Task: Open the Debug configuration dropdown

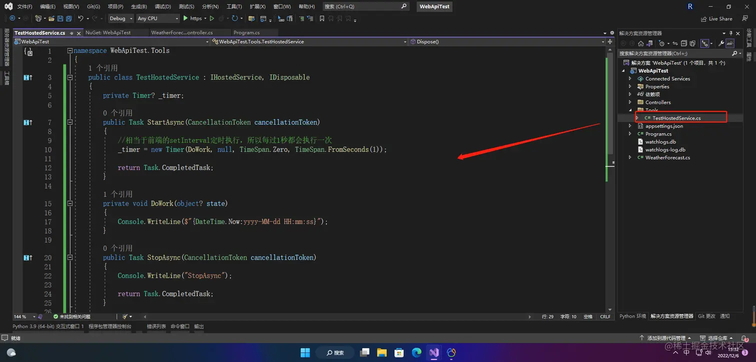Action: click(121, 18)
